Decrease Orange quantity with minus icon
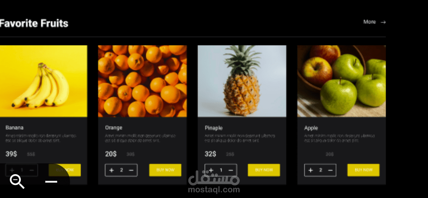 131,170
